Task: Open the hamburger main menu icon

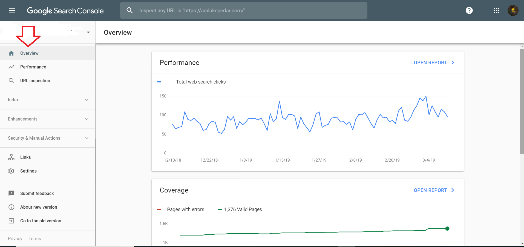Action: pos(12,11)
